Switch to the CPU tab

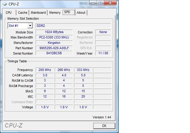click(x=10, y=13)
